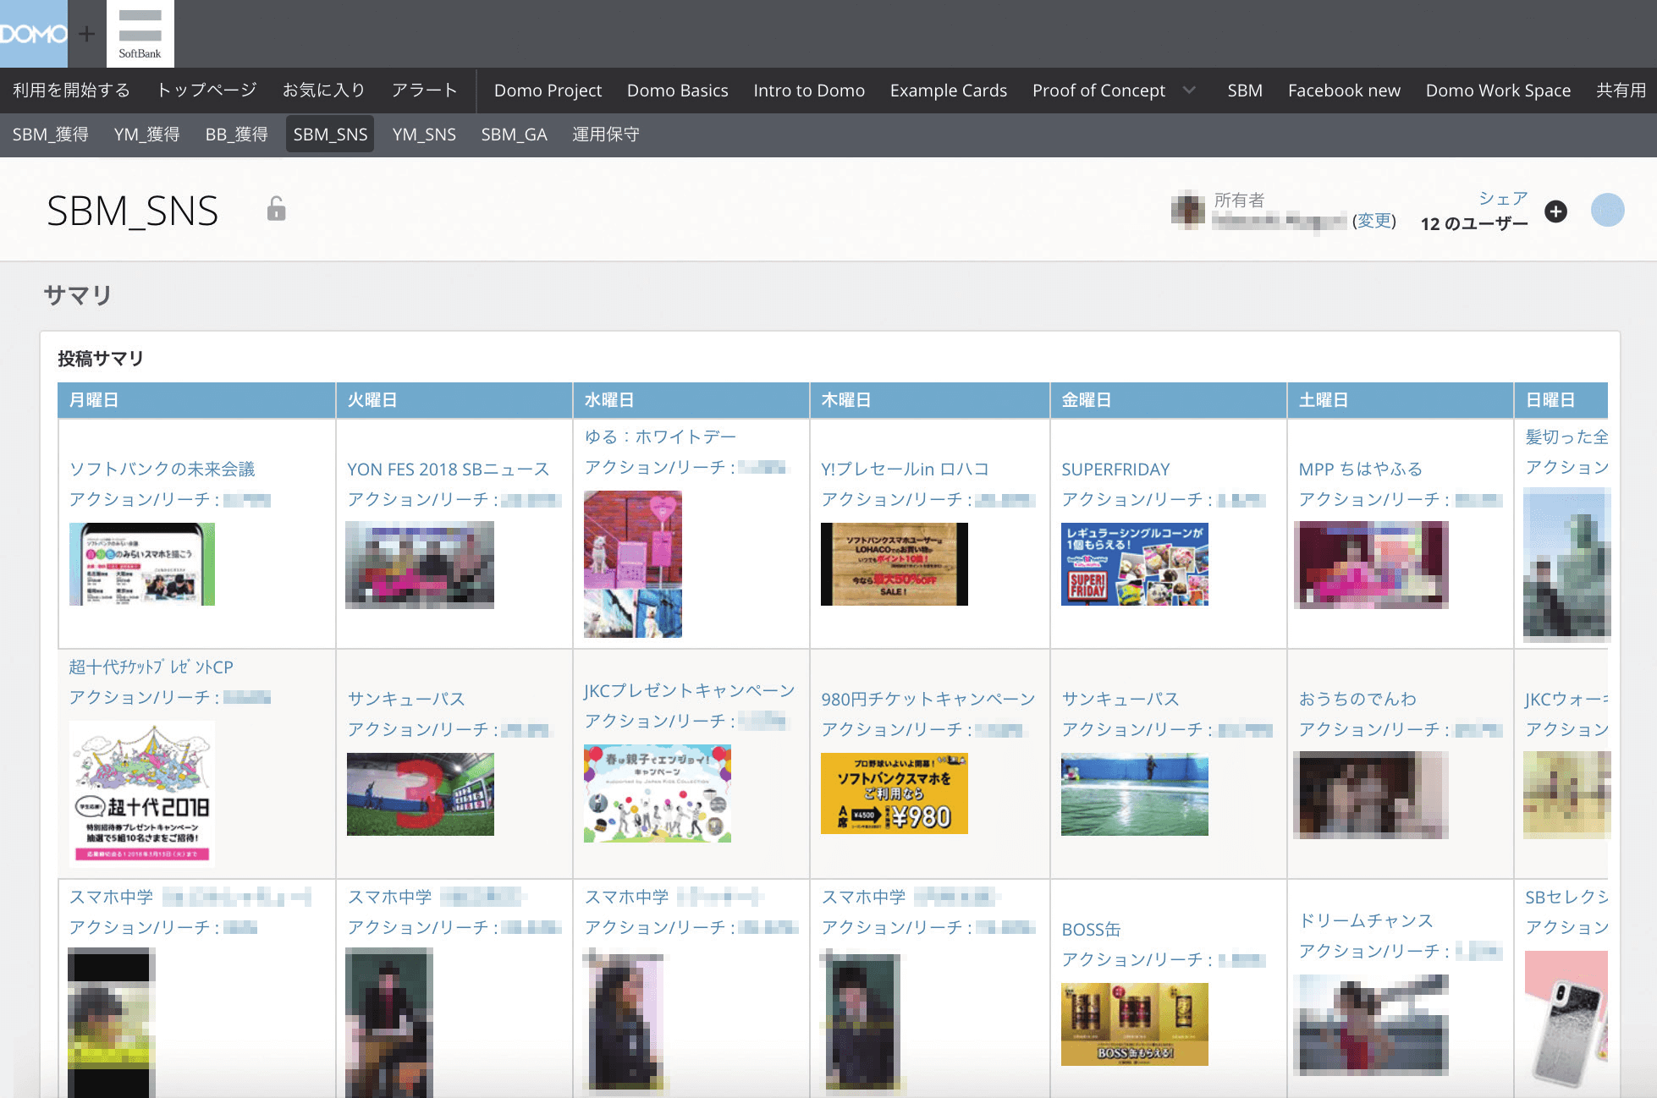Click the 超十代2018 poster thumbnail

coord(142,794)
